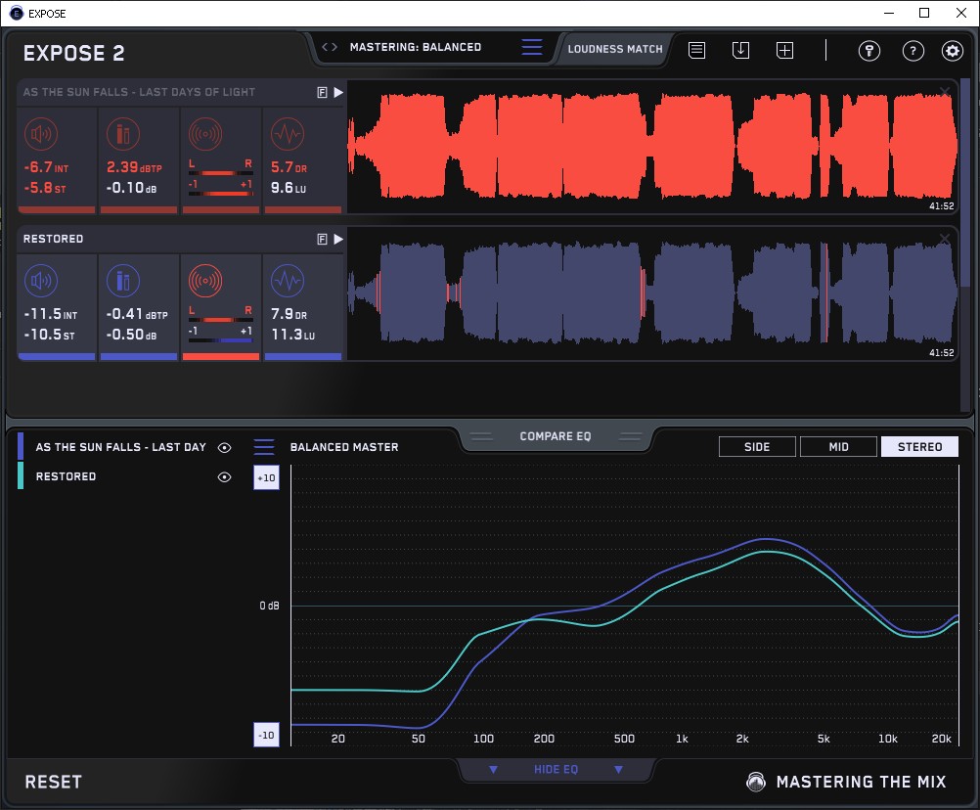The height and width of the screenshot is (810, 980).
Task: Click the stereo phase icon on the Restored track
Action: 206,282
